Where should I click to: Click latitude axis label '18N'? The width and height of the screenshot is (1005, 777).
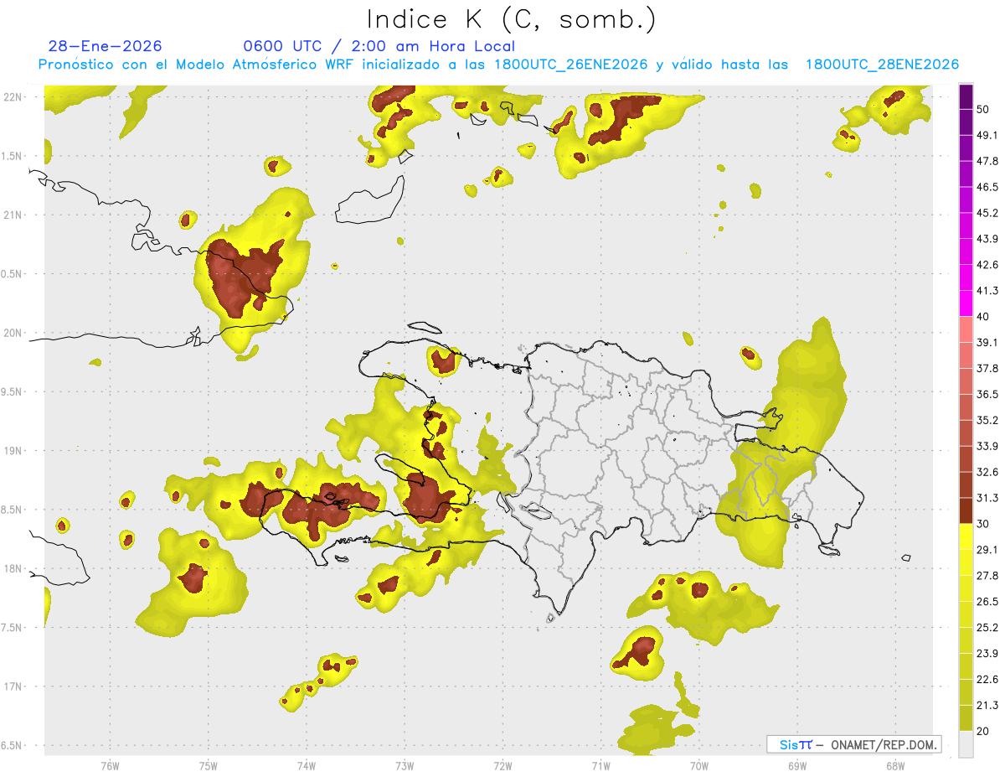tap(13, 568)
